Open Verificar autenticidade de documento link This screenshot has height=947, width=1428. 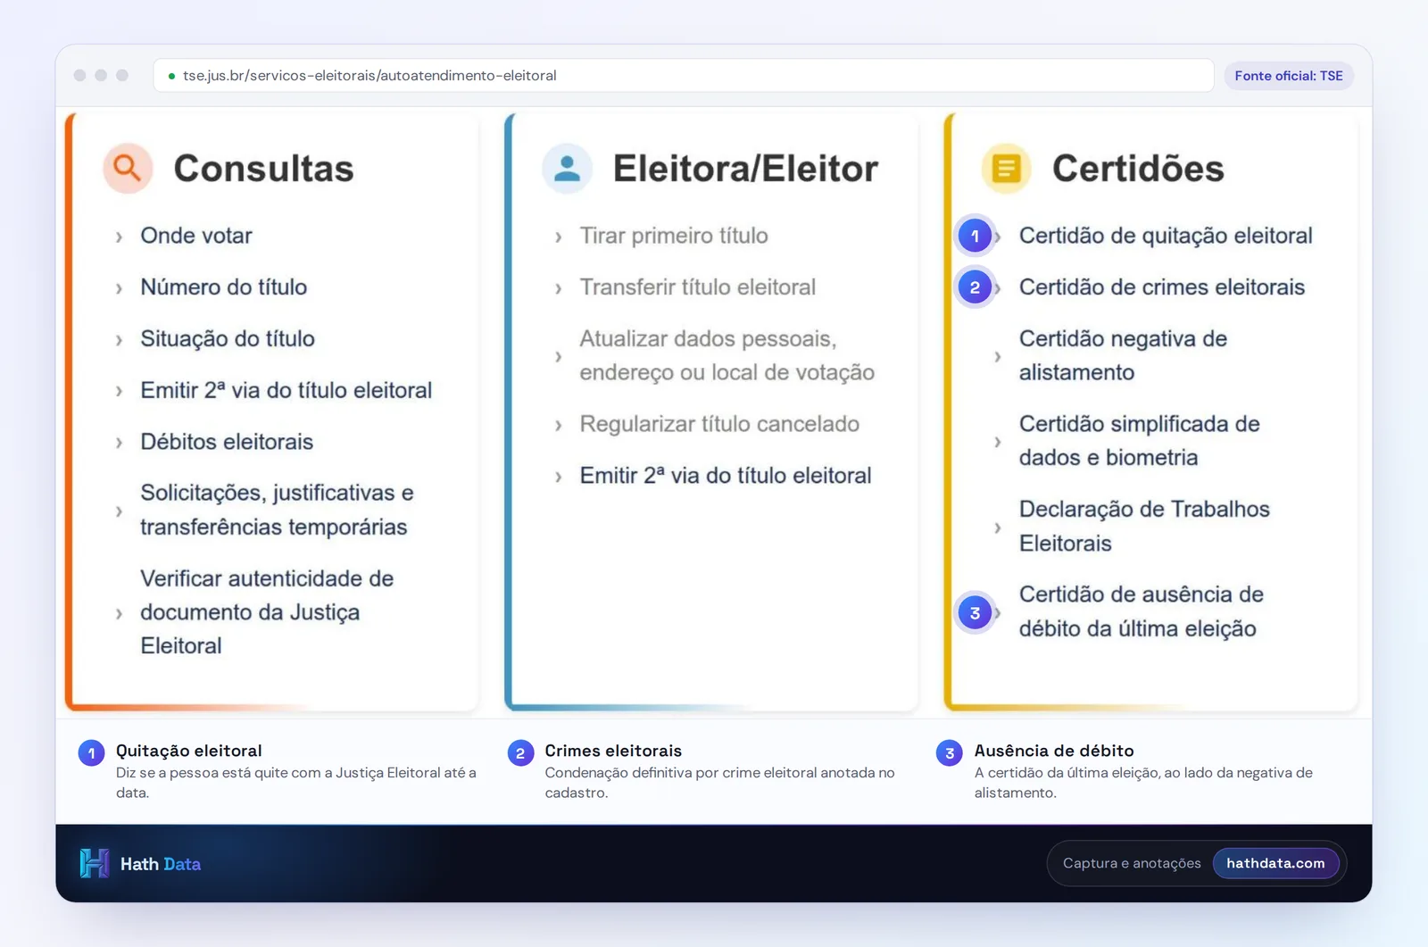click(267, 612)
